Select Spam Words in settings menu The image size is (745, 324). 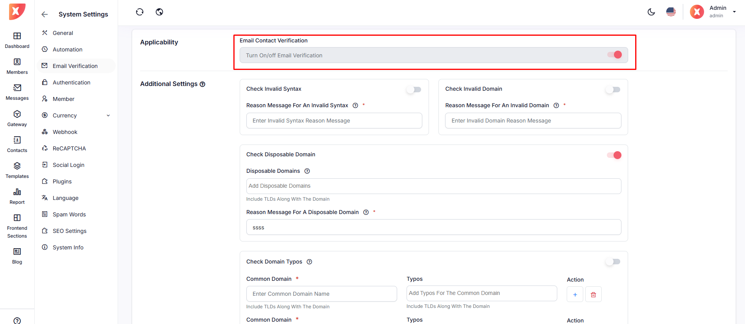click(69, 214)
